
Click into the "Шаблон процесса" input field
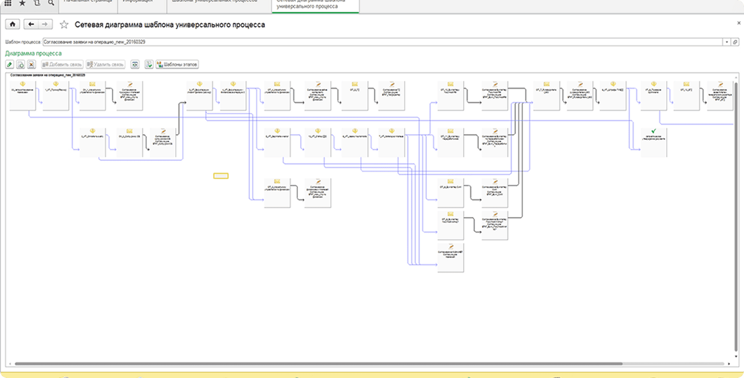tap(382, 42)
